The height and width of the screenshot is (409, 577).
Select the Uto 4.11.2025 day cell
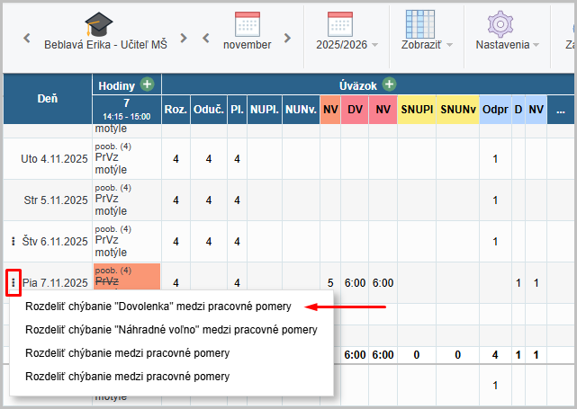tap(54, 159)
